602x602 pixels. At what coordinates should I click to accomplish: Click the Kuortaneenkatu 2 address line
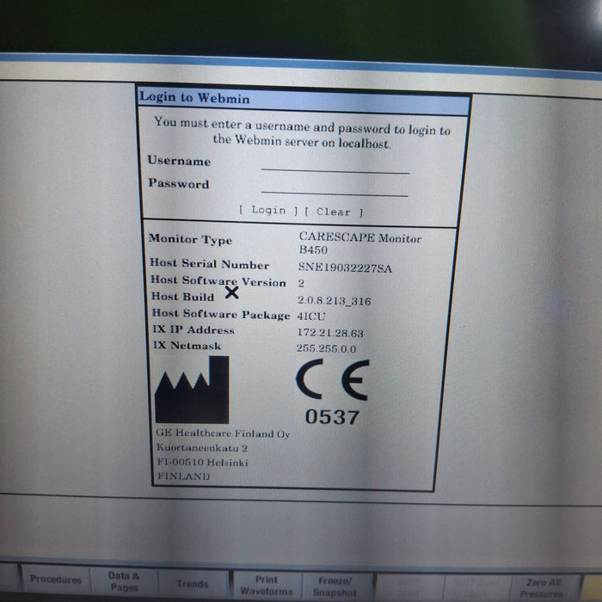[x=202, y=448]
